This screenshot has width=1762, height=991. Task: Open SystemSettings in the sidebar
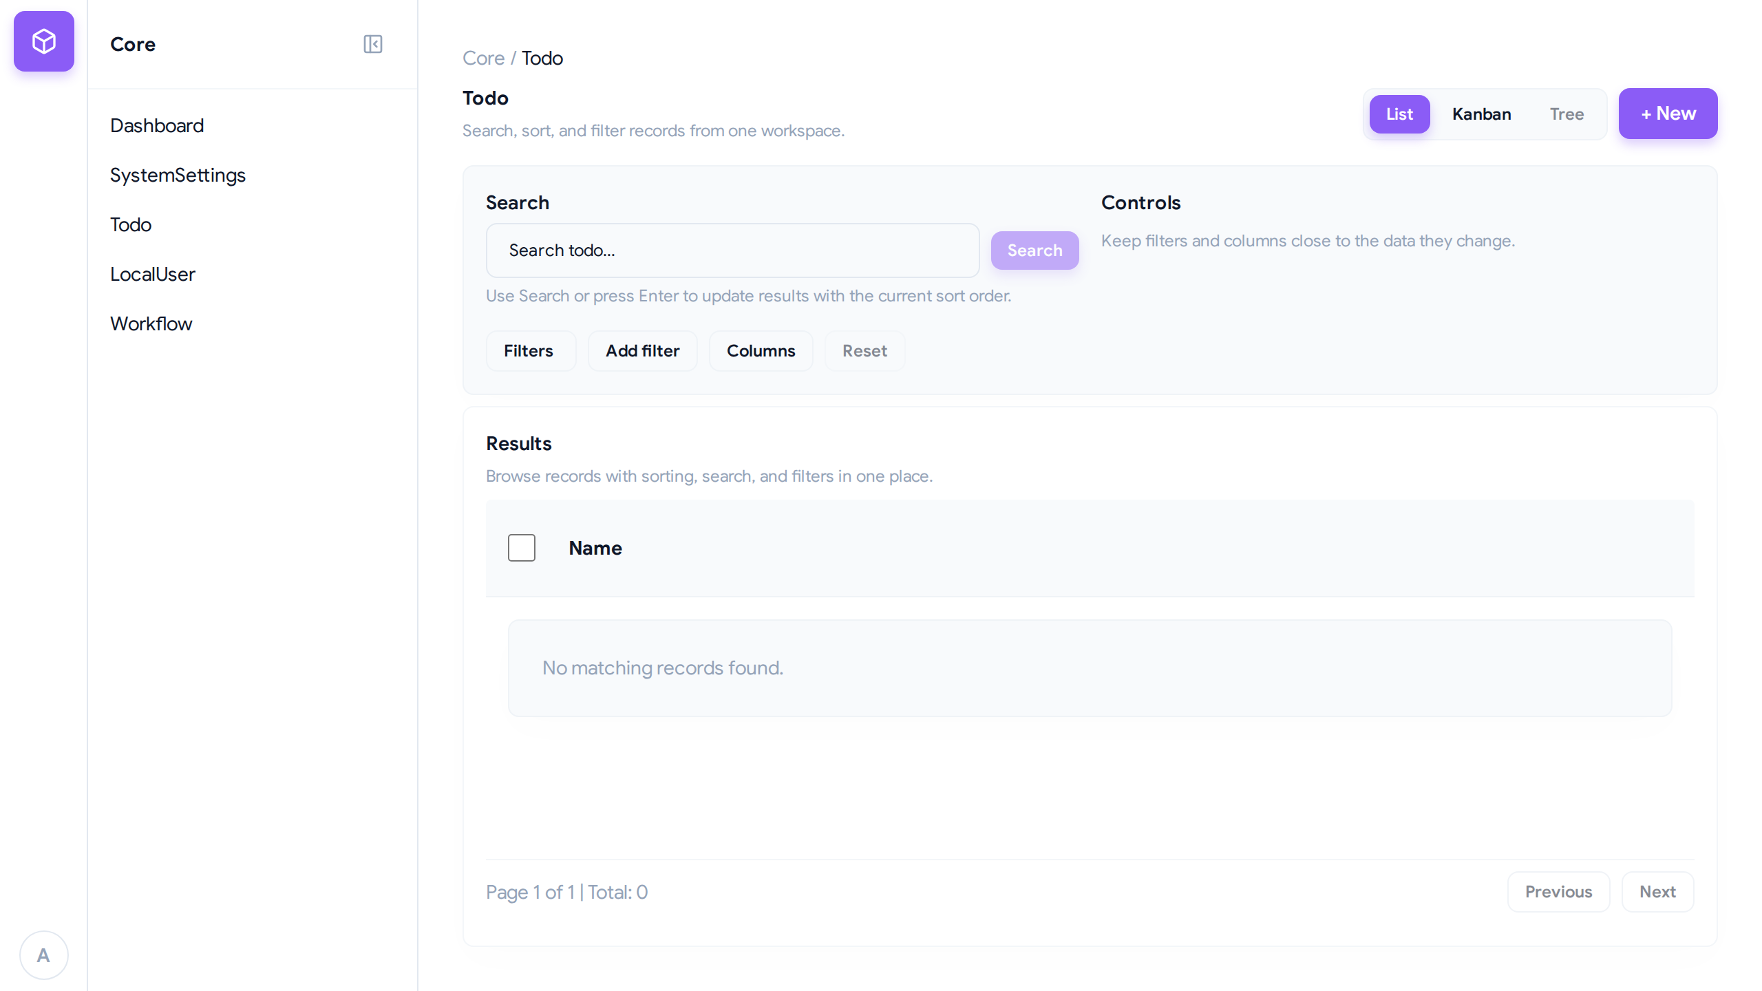click(x=178, y=175)
